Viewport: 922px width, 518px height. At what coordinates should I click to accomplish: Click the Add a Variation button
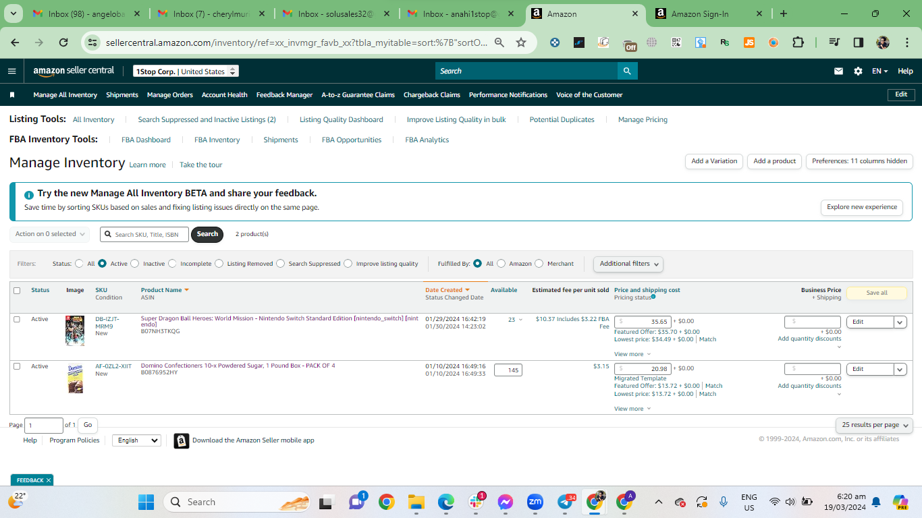click(714, 161)
